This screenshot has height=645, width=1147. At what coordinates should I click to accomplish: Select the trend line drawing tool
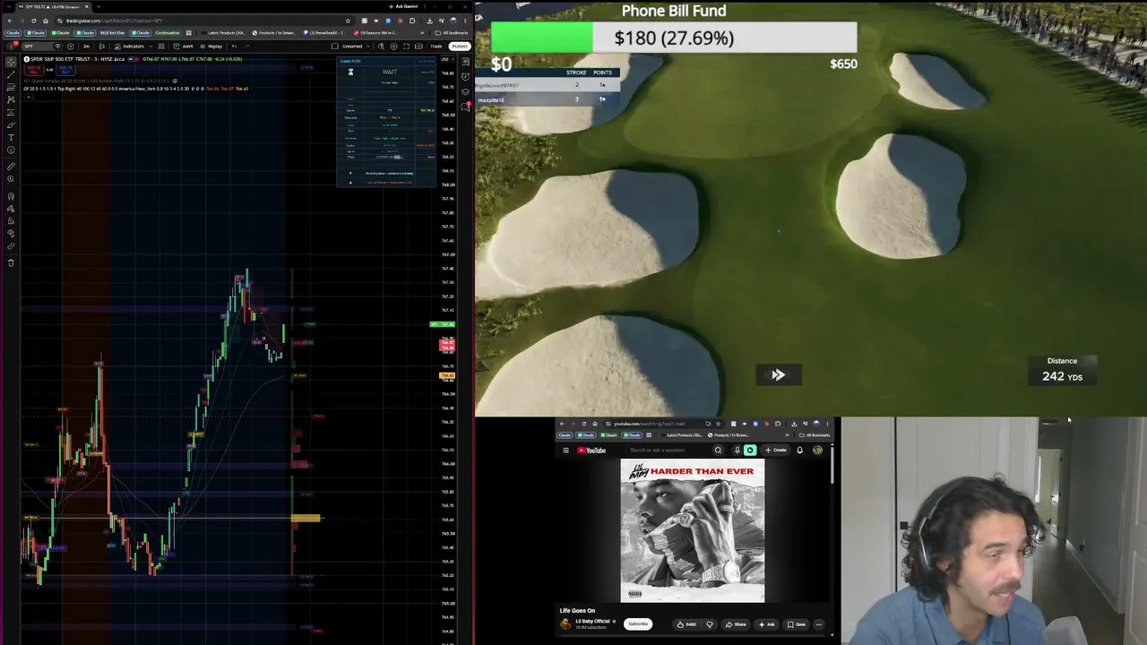[11, 74]
